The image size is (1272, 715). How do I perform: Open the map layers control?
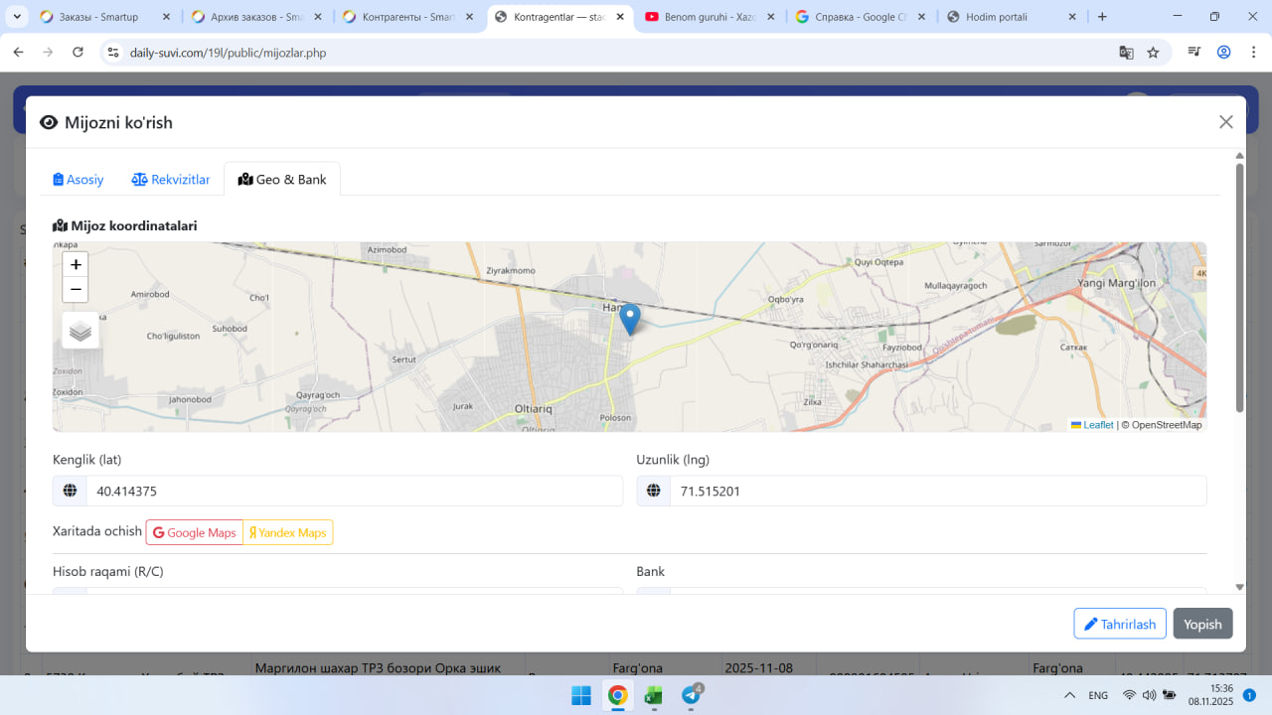tap(80, 331)
